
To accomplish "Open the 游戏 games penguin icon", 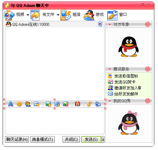I will pyautogui.click(x=89, y=15).
